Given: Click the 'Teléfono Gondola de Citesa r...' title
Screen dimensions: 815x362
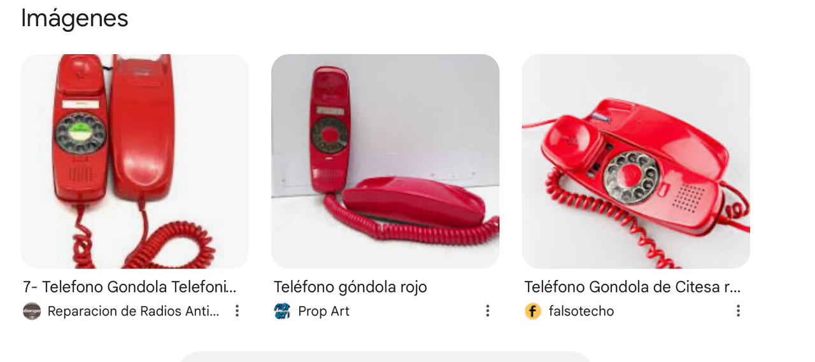Looking at the screenshot, I should (632, 287).
